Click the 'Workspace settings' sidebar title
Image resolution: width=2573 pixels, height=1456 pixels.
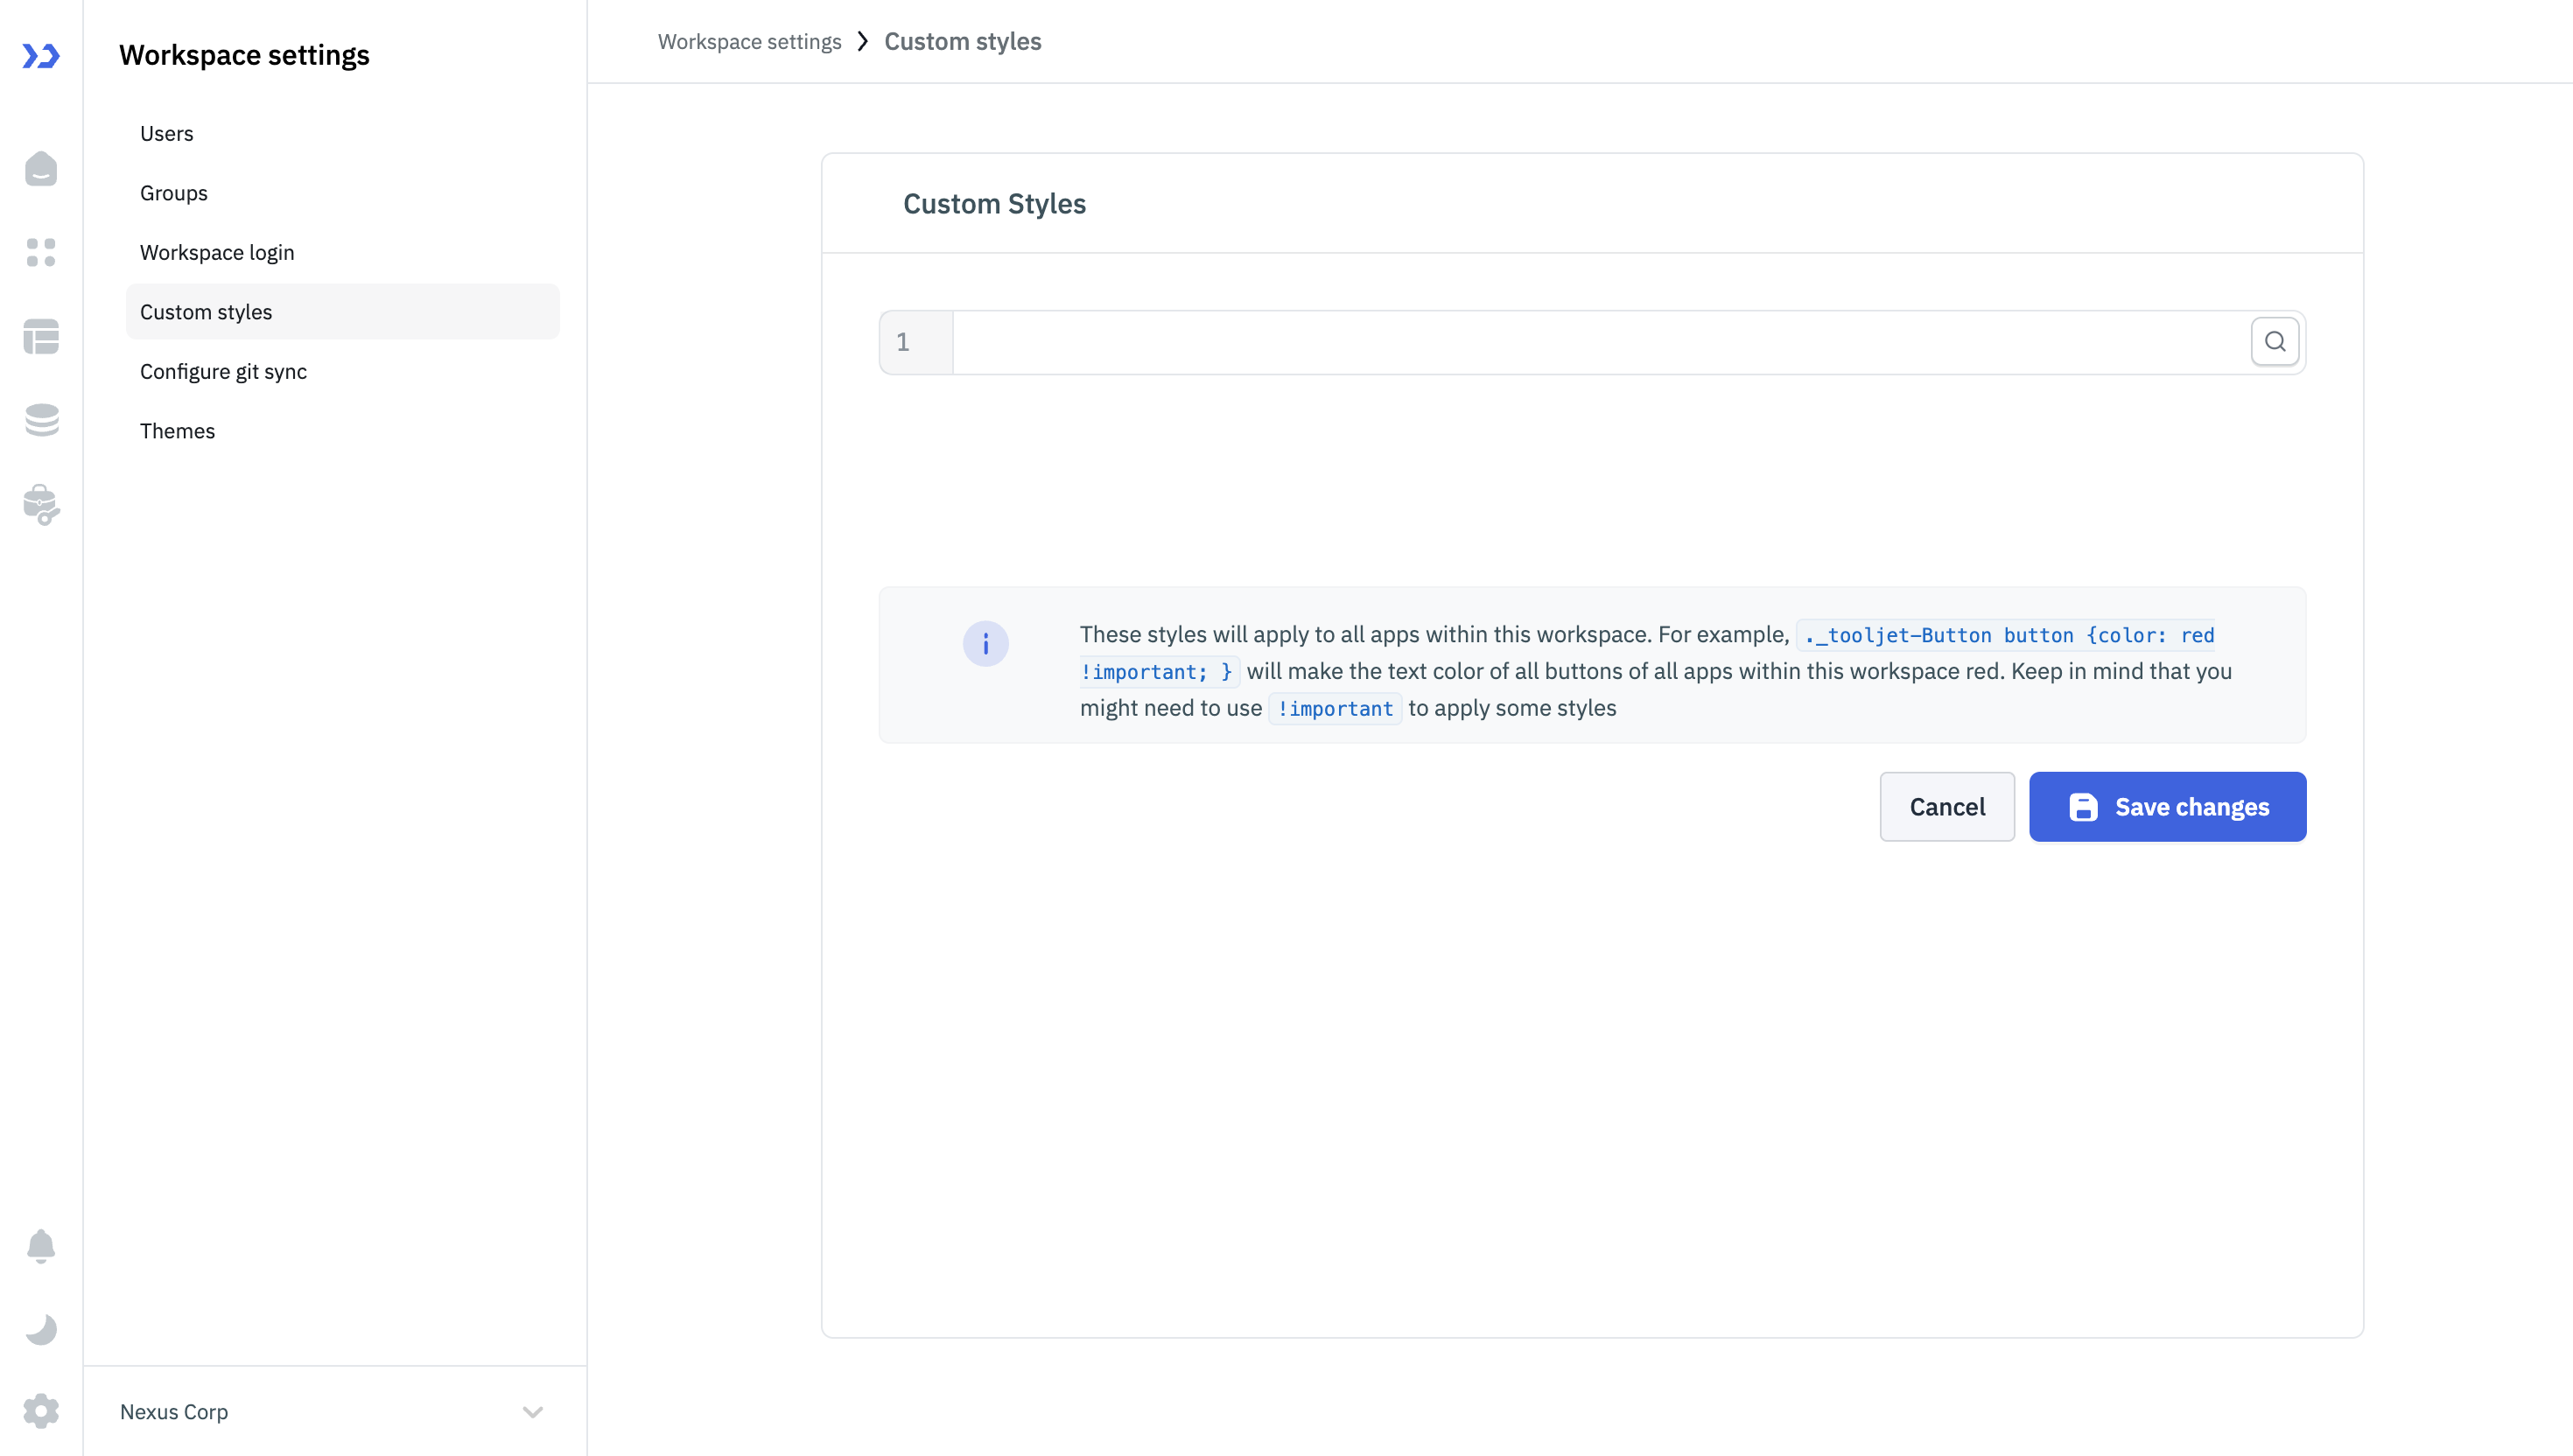click(244, 55)
